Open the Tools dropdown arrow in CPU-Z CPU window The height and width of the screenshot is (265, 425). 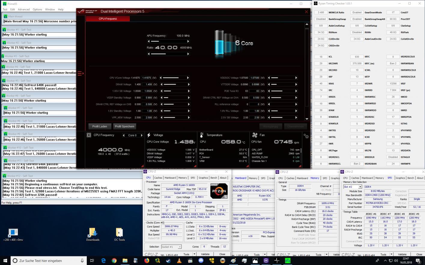point(194,254)
